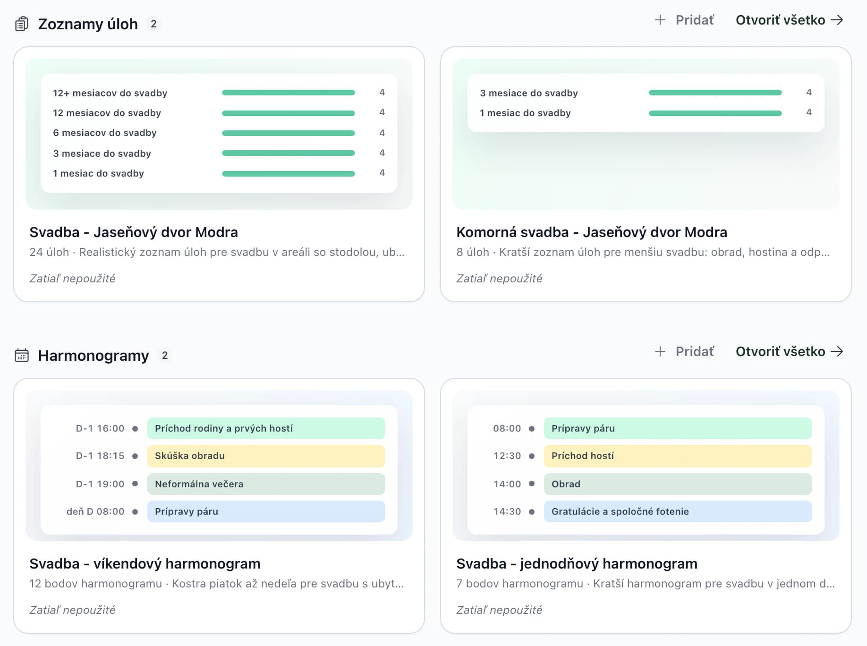The height and width of the screenshot is (646, 867).
Task: Click the Neformálna večera schedule block
Action: point(266,484)
